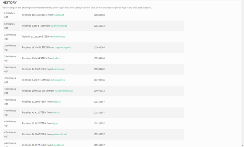Viewport: 244px width, 147px height.
Task: Click 'Received 2999.500 STEEM from' text
Action: [x=38, y=91]
